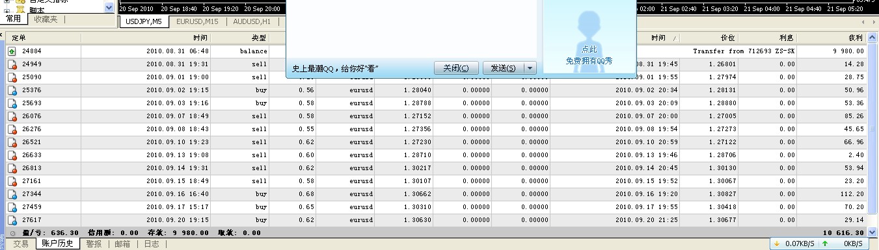Open the 日志 journal tab
Image resolution: width=879 pixels, height=250 pixels.
pyautogui.click(x=152, y=244)
